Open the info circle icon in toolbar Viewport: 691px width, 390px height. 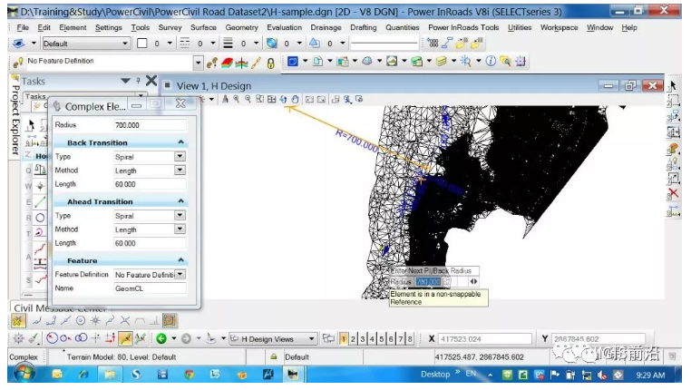(x=491, y=62)
